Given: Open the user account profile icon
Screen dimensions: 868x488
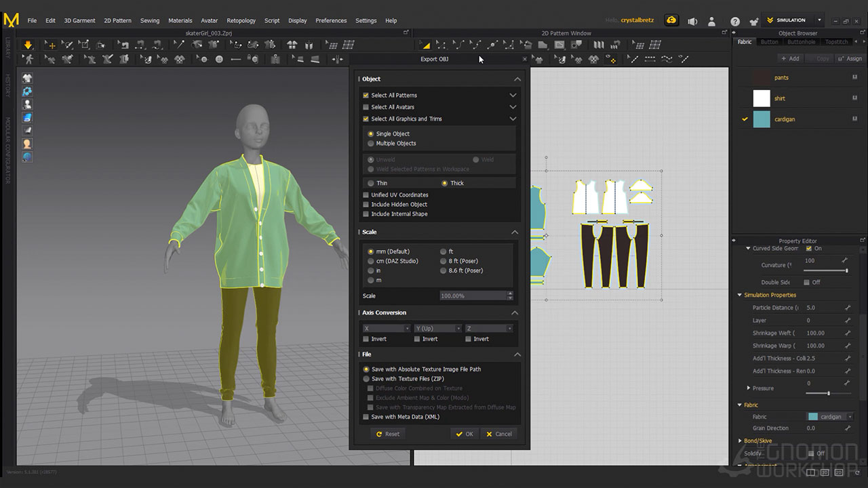Looking at the screenshot, I should [x=711, y=21].
